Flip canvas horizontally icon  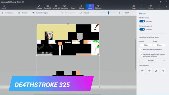(x=156, y=71)
